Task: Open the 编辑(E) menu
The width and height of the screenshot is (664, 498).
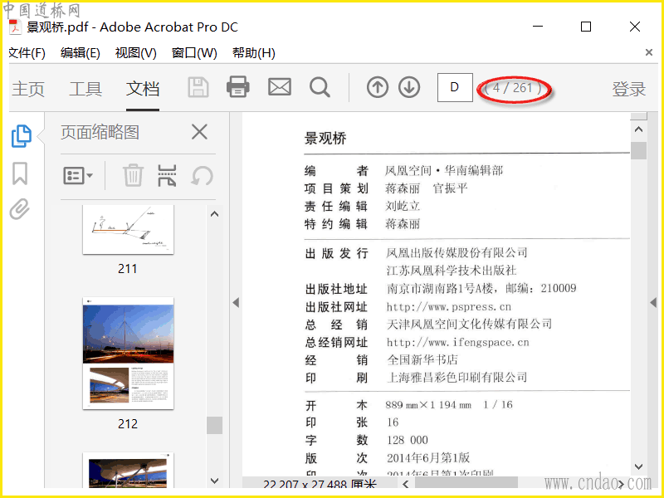Action: (80, 53)
